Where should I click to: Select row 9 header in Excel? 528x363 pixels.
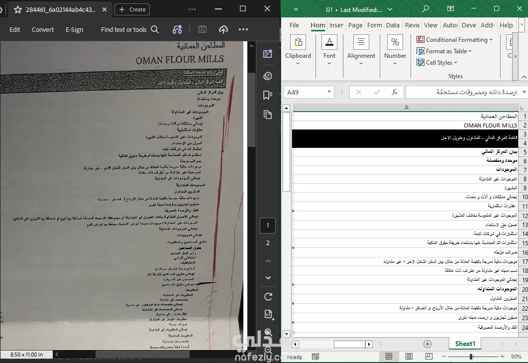[524, 188]
